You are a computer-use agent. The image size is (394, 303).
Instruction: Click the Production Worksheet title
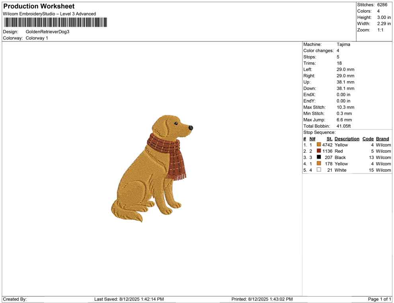[39, 6]
